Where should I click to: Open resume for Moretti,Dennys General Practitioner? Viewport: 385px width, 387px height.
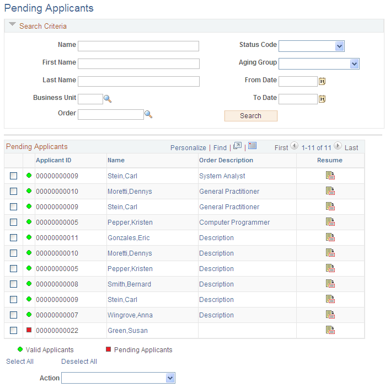(330, 191)
